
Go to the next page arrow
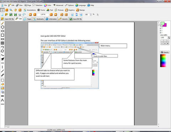(51, 15)
